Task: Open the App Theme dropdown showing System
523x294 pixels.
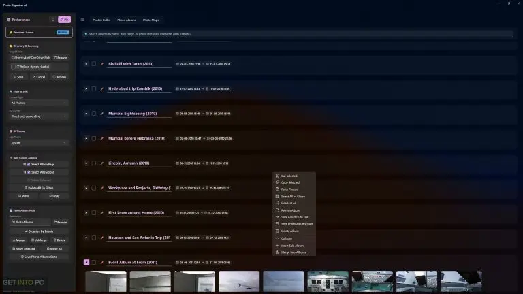Action: tap(39, 143)
